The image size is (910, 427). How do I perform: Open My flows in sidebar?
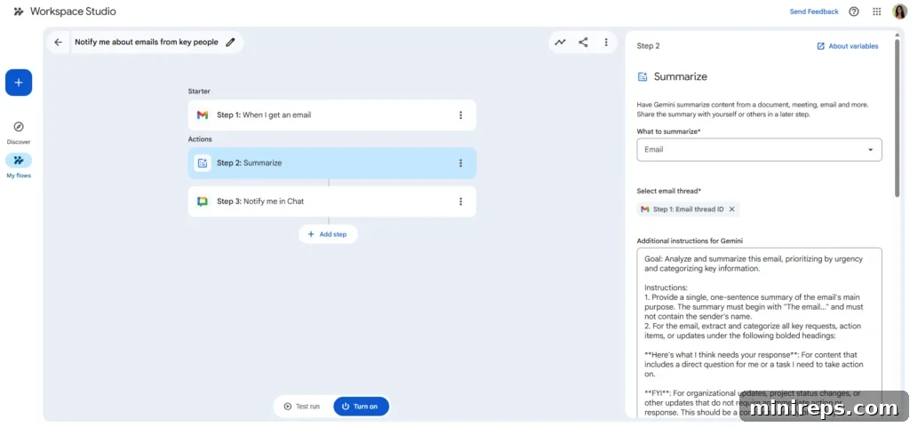pos(19,165)
